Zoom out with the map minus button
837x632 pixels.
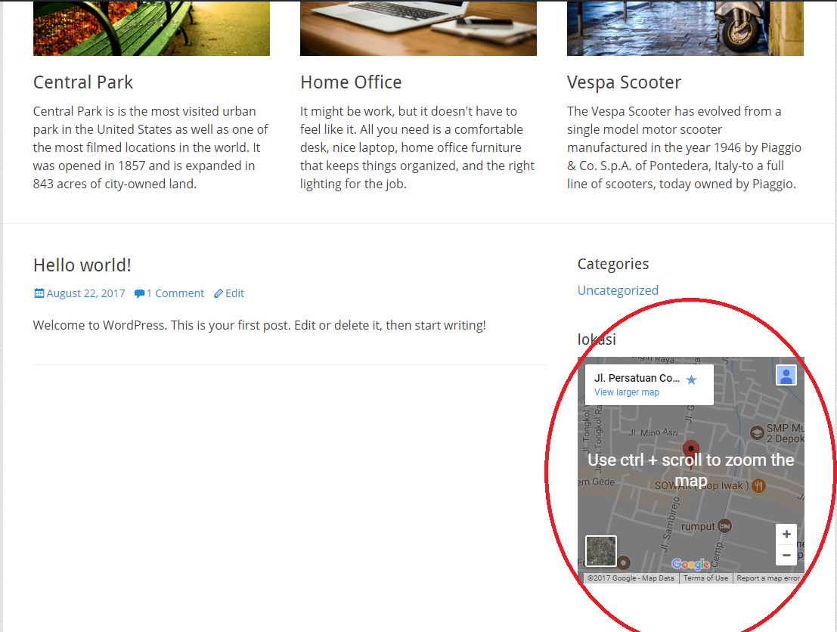tap(786, 556)
